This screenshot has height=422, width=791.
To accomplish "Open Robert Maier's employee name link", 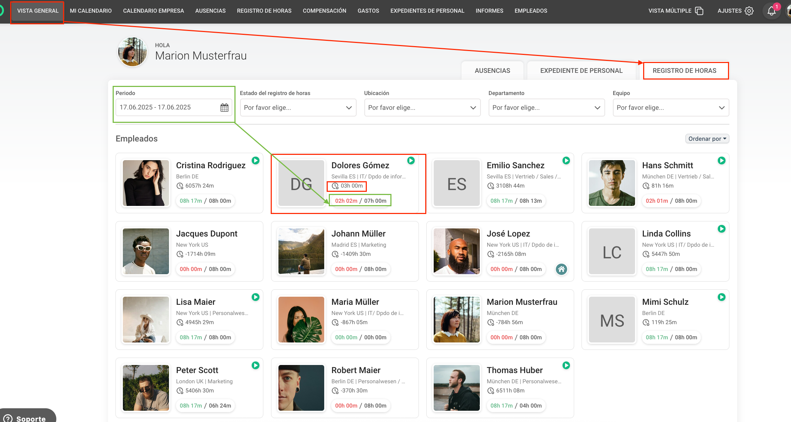I will [x=356, y=370].
